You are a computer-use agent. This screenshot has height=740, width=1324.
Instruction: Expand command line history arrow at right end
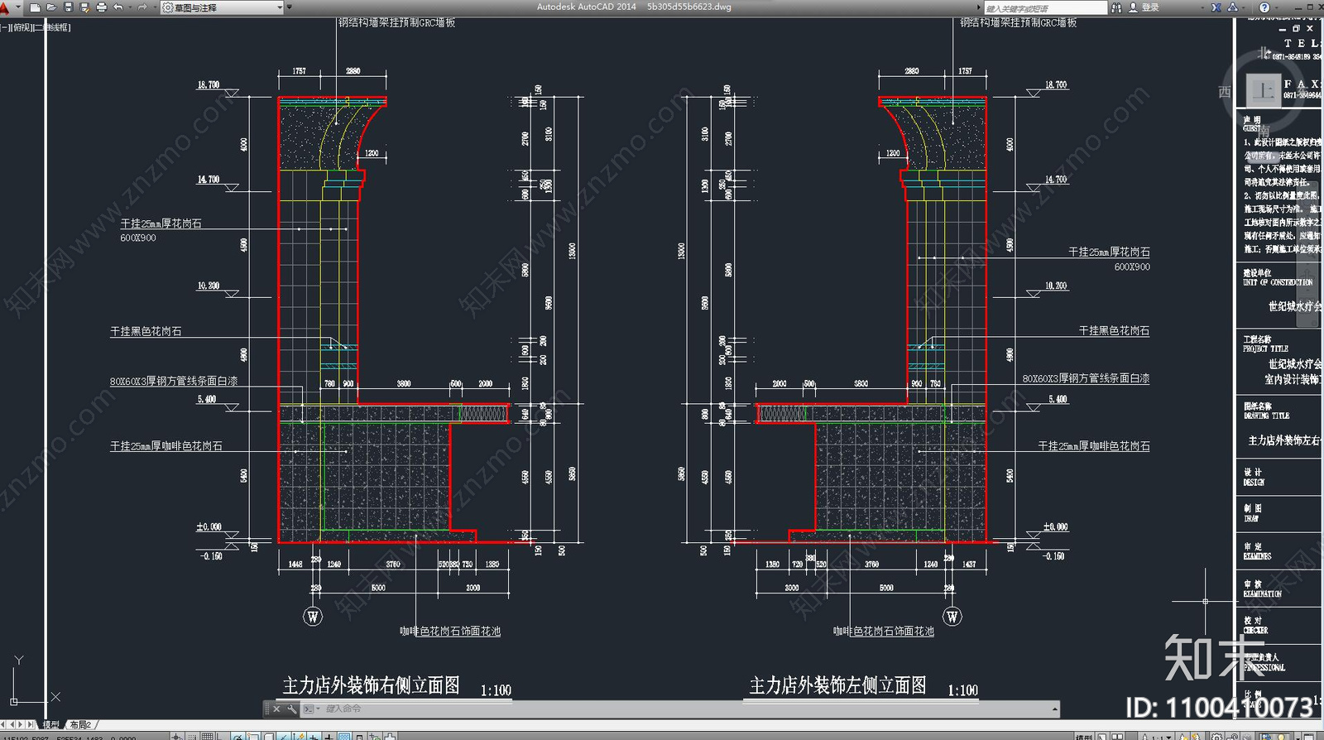coord(1054,709)
